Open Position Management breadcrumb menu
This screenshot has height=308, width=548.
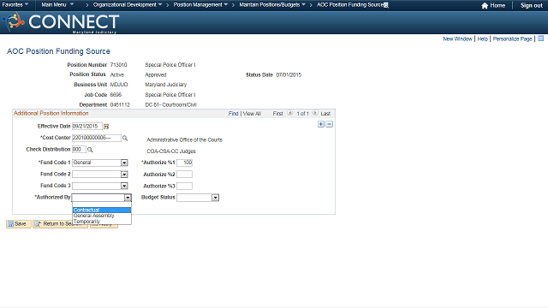(x=200, y=5)
